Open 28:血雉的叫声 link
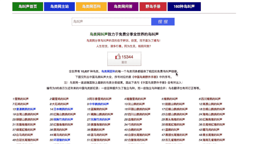Viewport: 261px width, 144px height. tap(133, 120)
